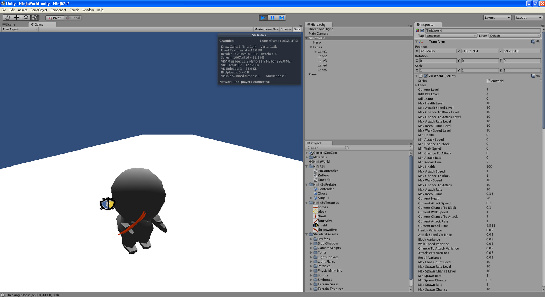Open Hierarchy panel options menu icon
This screenshot has width=545, height=297.
(410, 25)
